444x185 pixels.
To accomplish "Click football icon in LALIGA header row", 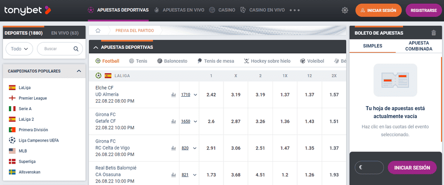I will tap(98, 76).
